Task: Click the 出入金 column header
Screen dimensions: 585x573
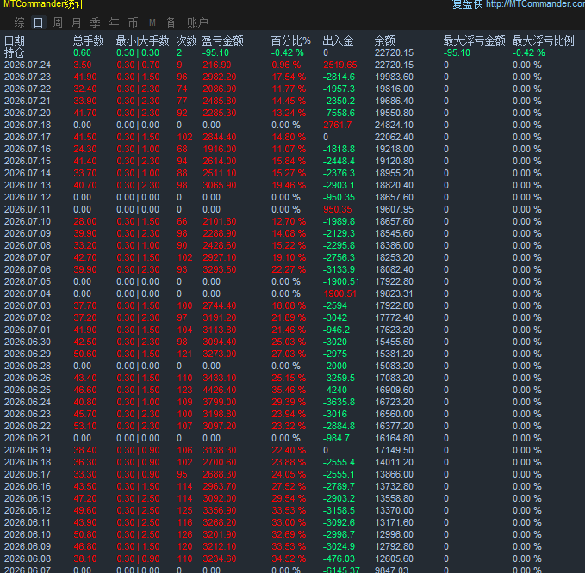Action: pyautogui.click(x=338, y=40)
